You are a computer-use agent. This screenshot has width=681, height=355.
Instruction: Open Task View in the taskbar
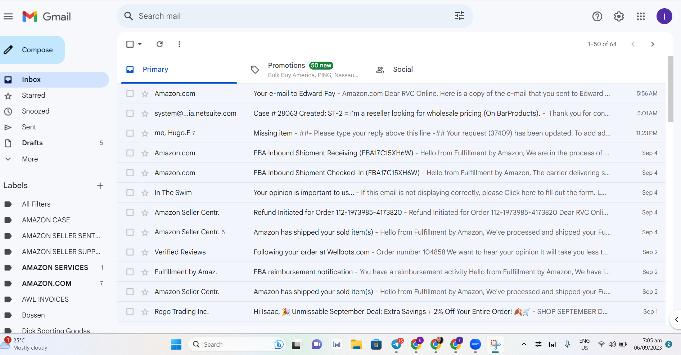[296, 345]
